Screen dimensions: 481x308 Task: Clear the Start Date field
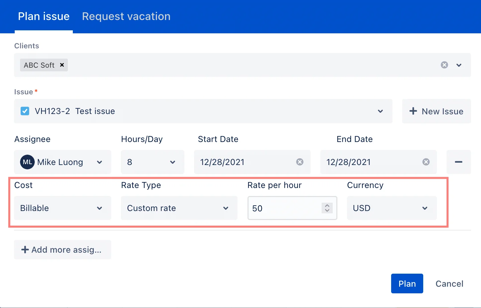(299, 162)
